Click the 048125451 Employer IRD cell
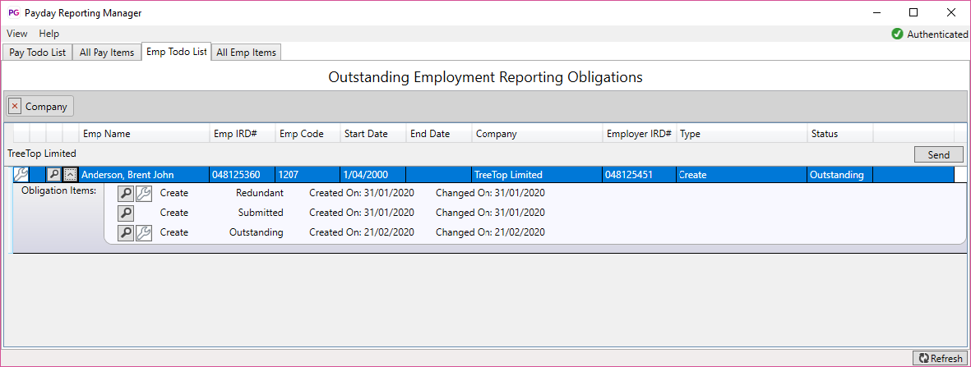The width and height of the screenshot is (971, 367). (640, 175)
